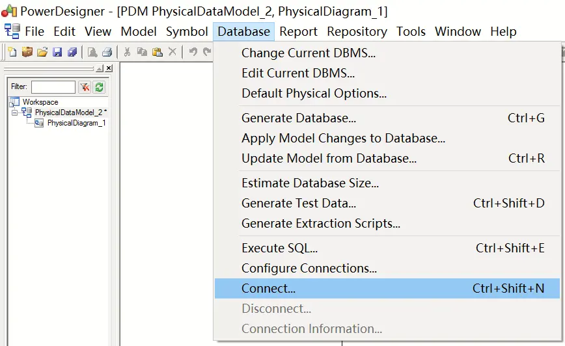The width and height of the screenshot is (565, 346).
Task: Click the Save floppy disk icon
Action: pyautogui.click(x=57, y=52)
